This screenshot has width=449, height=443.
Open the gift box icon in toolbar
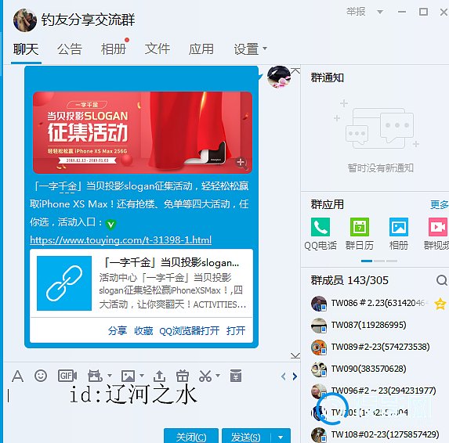coord(182,376)
